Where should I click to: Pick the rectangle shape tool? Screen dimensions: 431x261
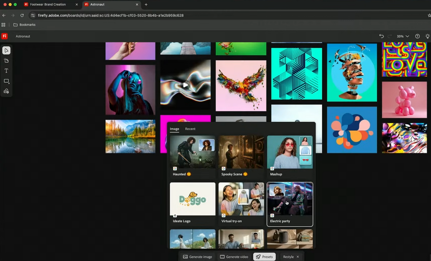coord(6,81)
